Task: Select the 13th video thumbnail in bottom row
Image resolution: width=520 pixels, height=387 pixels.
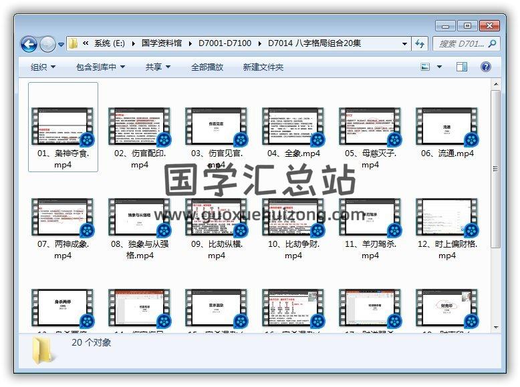Action: click(63, 308)
